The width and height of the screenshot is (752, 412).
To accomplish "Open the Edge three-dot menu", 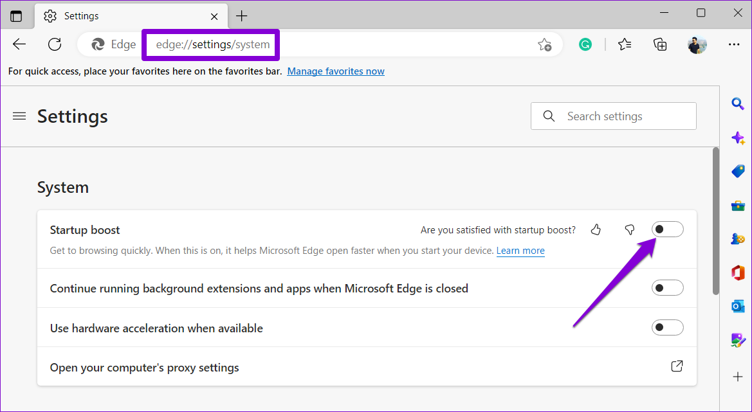I will coord(734,44).
